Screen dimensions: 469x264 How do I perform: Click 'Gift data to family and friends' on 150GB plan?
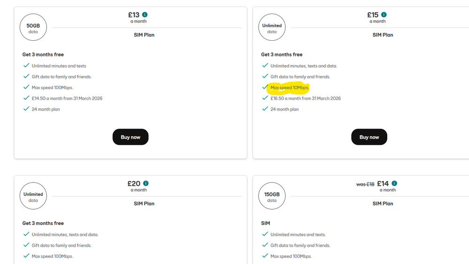300,245
